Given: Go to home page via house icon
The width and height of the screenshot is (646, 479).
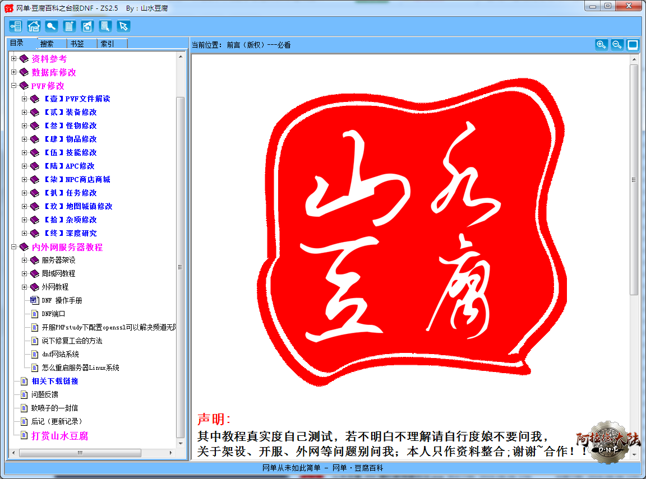Looking at the screenshot, I should click(34, 26).
